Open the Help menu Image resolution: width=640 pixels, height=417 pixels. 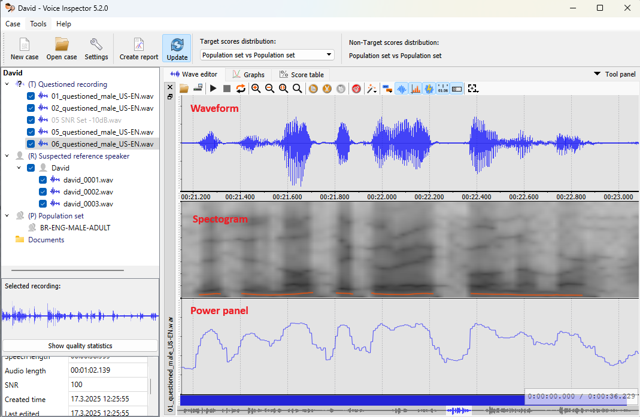63,24
